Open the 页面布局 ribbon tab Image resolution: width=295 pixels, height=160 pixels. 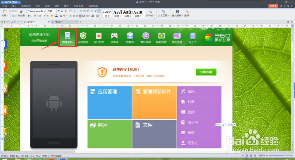pos(26,6)
